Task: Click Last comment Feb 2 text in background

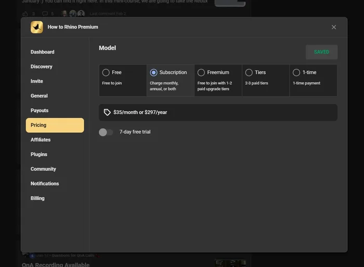Action: [108, 14]
